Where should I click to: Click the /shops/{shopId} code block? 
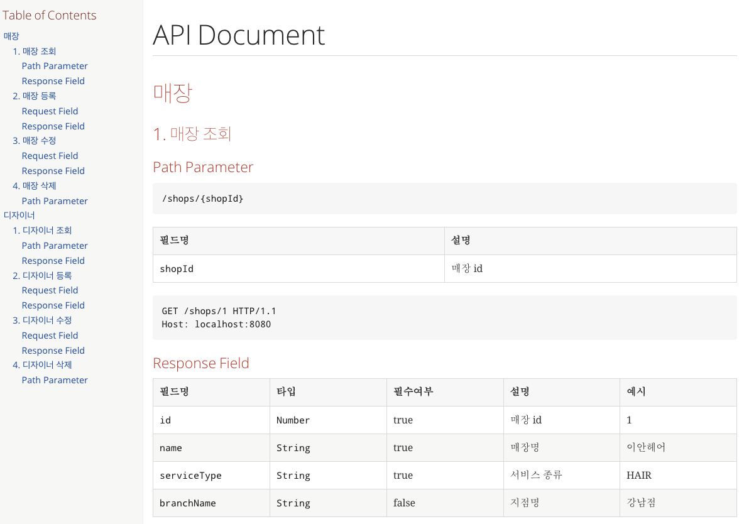click(445, 199)
